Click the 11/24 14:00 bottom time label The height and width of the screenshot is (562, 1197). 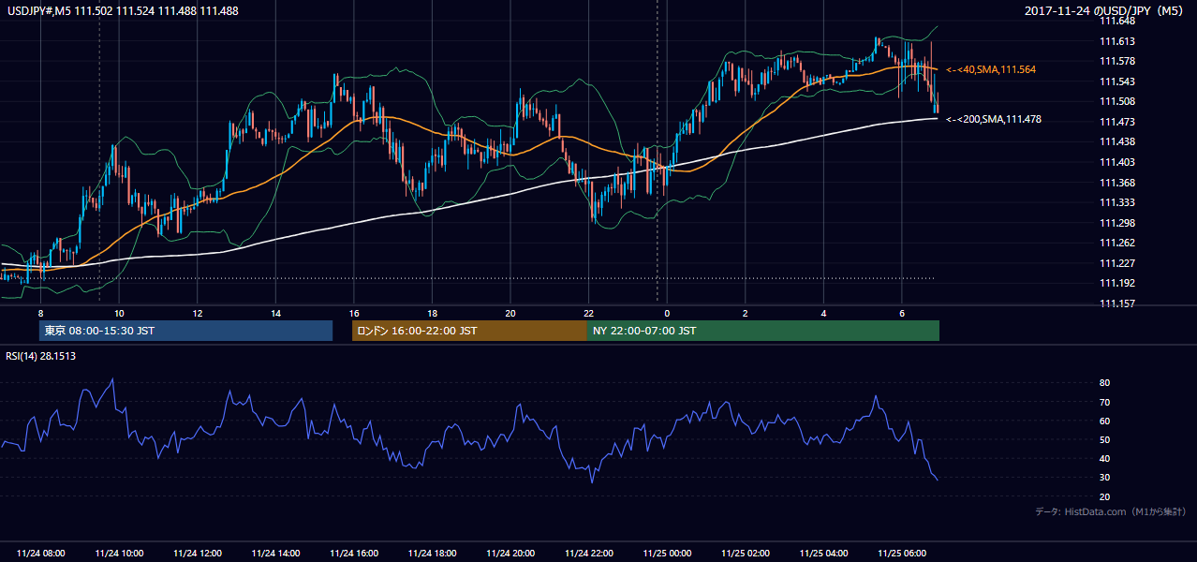[x=275, y=554]
